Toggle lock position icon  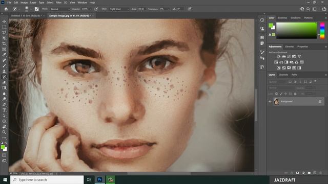click(x=285, y=94)
